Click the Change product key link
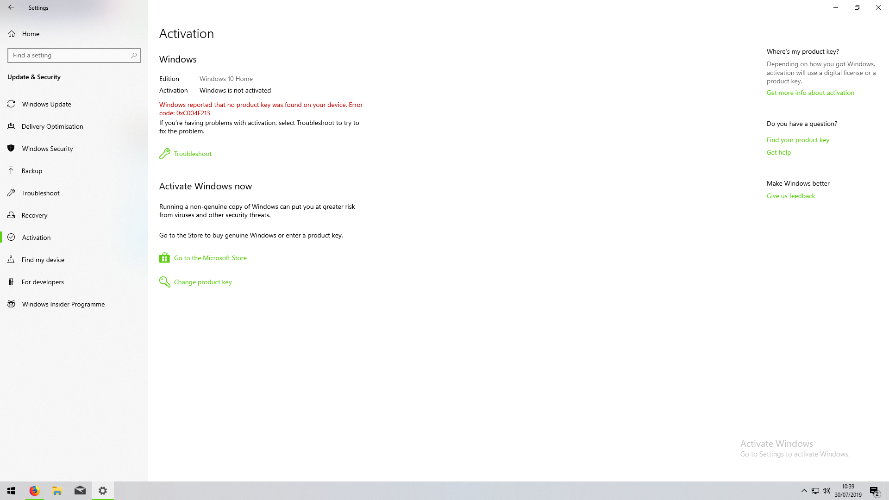The width and height of the screenshot is (889, 500). point(203,282)
